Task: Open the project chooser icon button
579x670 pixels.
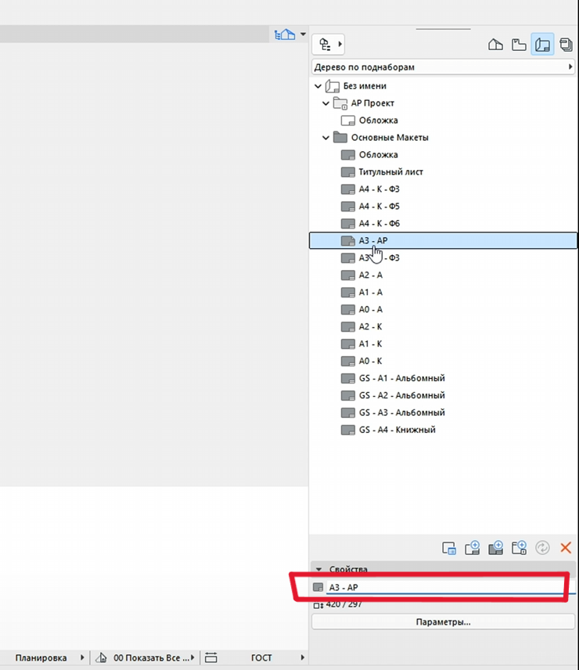Action: click(325, 44)
